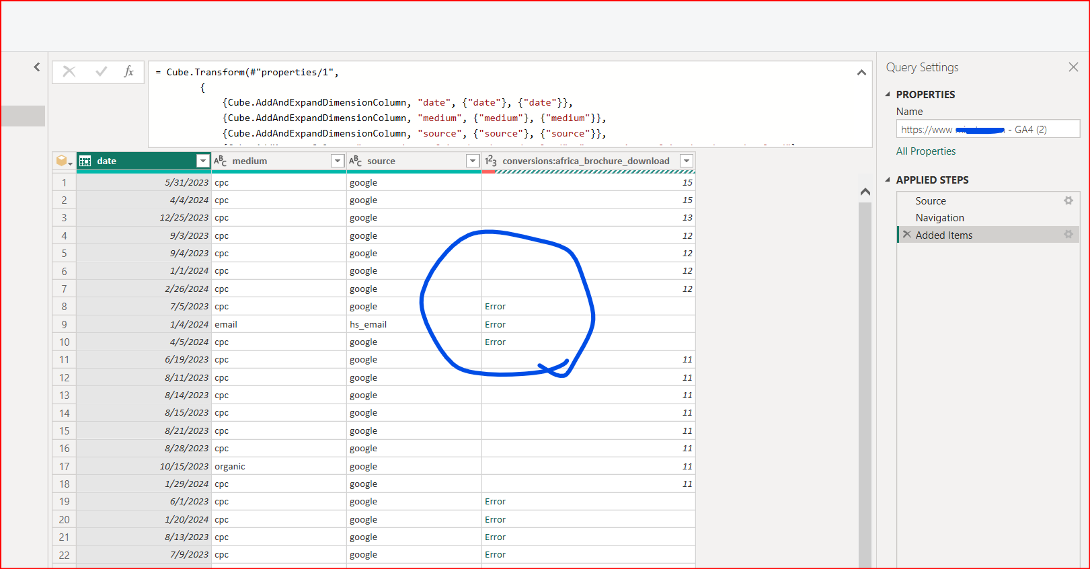Click the source column ABC type icon

[x=355, y=161]
